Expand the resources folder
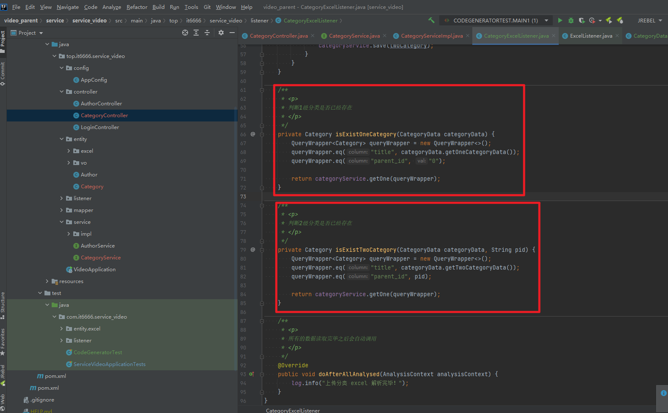668x413 pixels. coord(47,281)
